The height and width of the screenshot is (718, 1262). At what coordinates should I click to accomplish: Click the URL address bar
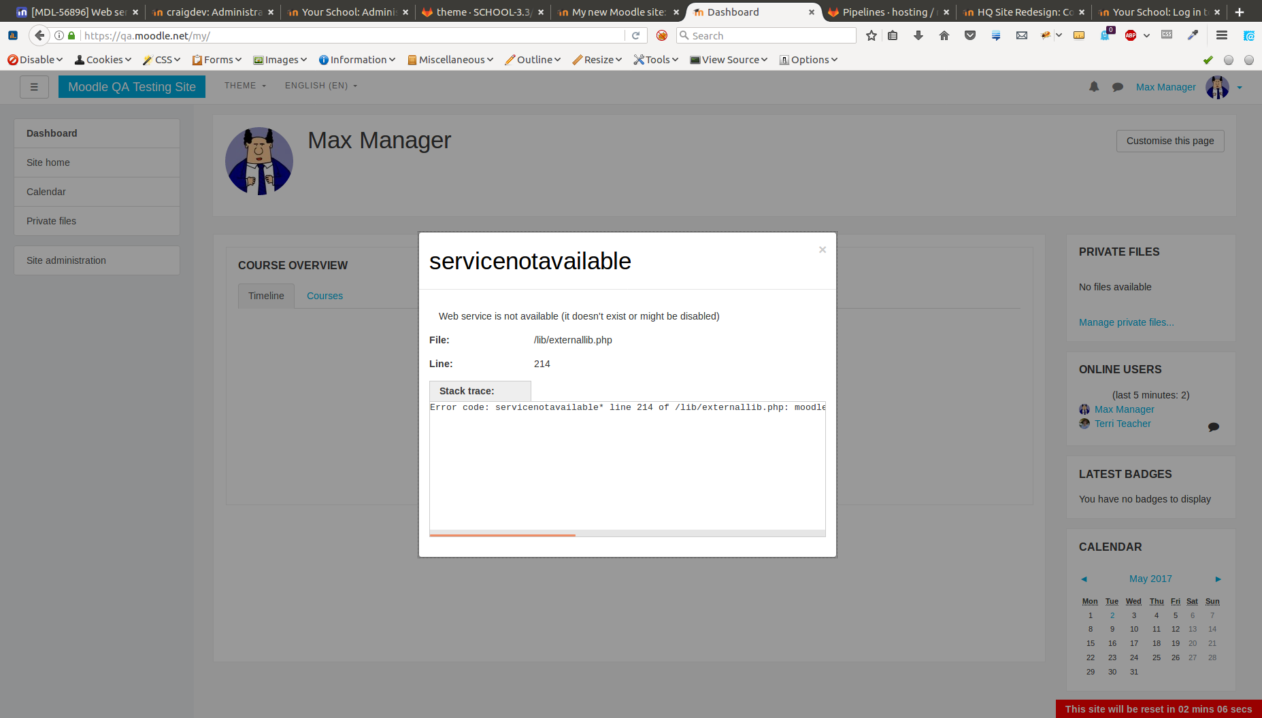click(x=351, y=35)
